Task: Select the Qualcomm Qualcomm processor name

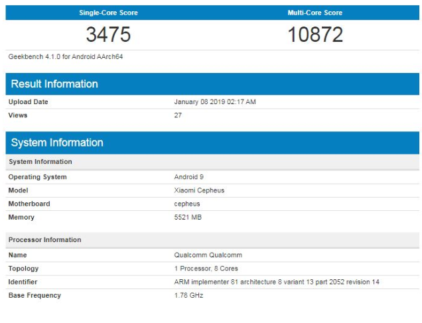Action: tap(208, 255)
